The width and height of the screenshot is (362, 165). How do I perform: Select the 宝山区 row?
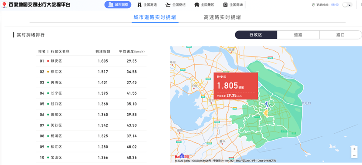pos(91,158)
